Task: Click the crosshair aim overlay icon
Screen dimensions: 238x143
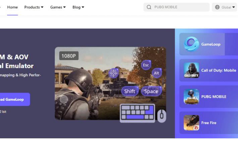Action: click(113, 73)
